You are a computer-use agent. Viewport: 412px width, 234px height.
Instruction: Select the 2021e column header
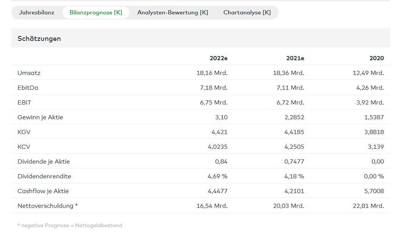tap(295, 58)
